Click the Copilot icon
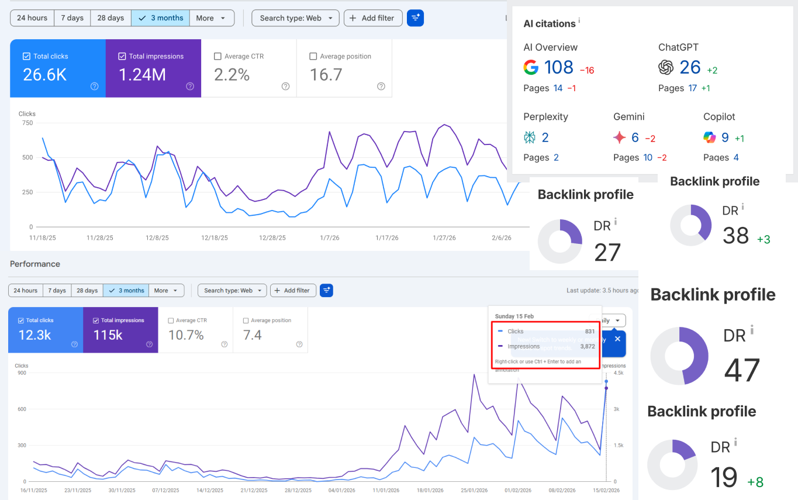 (709, 137)
